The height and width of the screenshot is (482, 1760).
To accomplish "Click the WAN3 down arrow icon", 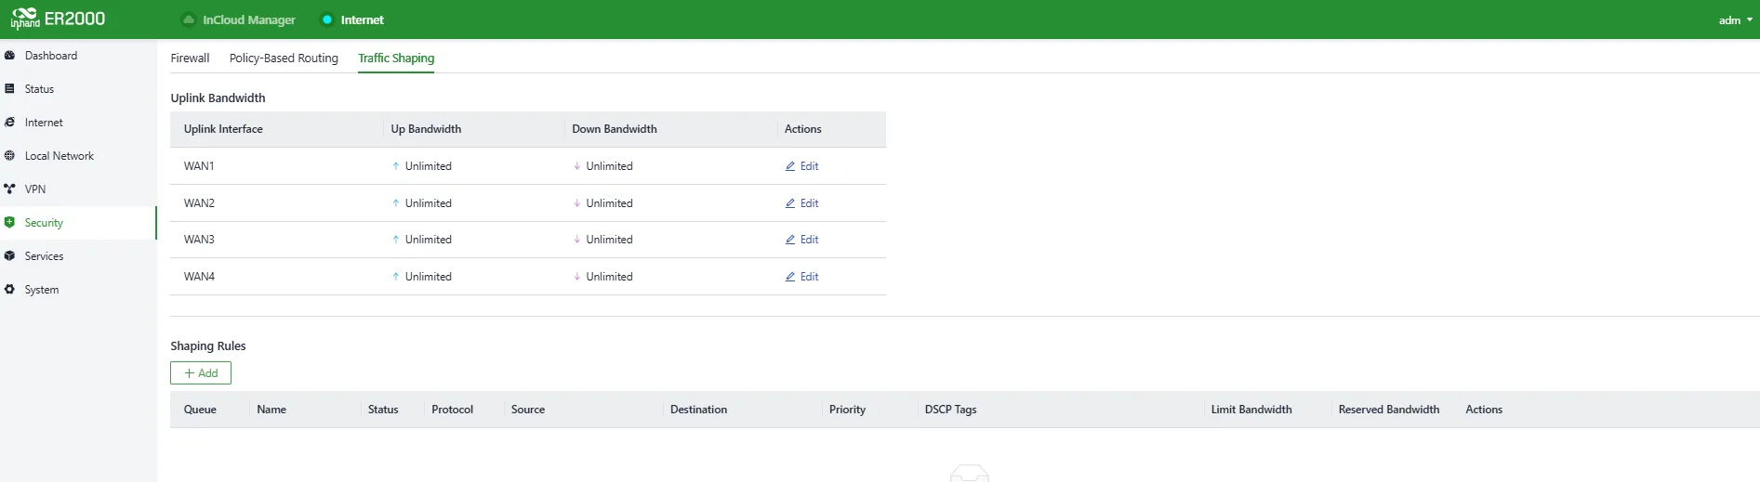I will (x=577, y=240).
